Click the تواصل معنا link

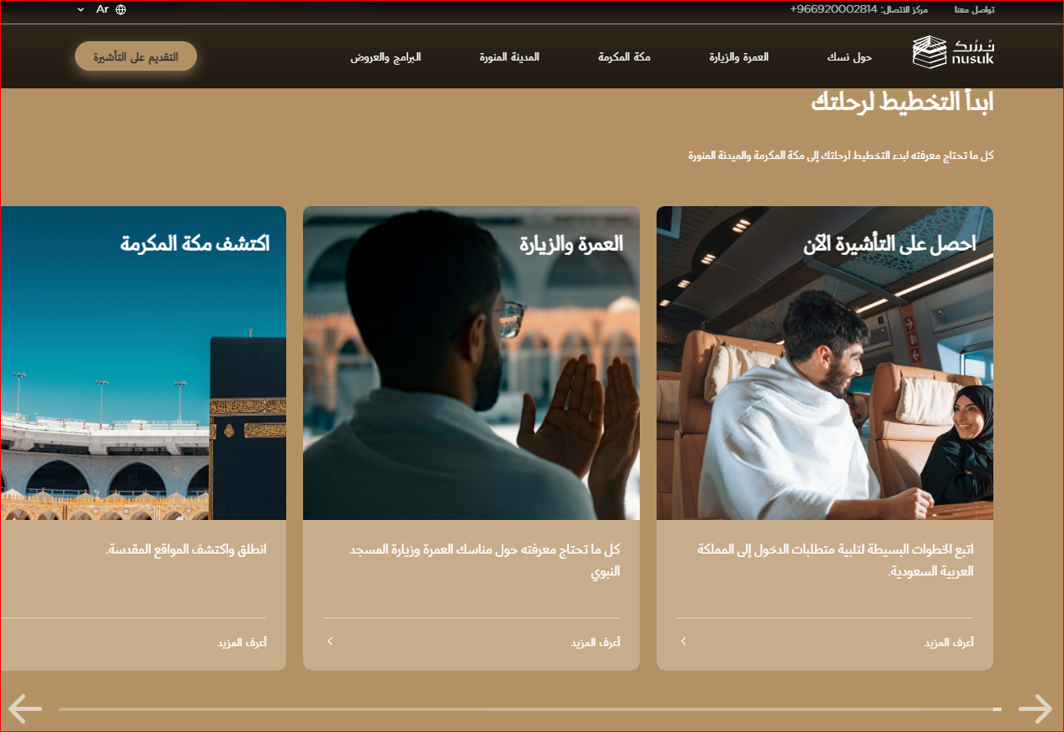tap(974, 10)
